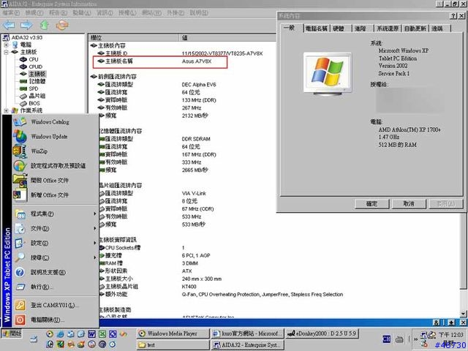Go back with the AIDA32 back arrow
Screen dimensions: 468x351
[x=9, y=25]
